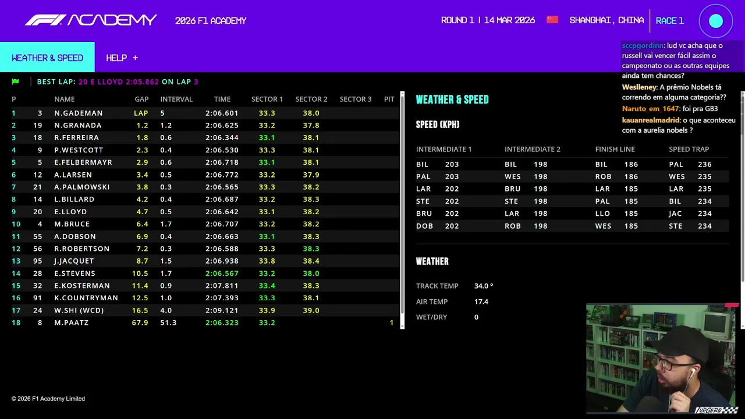Screen dimensions: 745x419
Task: Click the Intermediate 2 speed header
Action: click(x=533, y=149)
